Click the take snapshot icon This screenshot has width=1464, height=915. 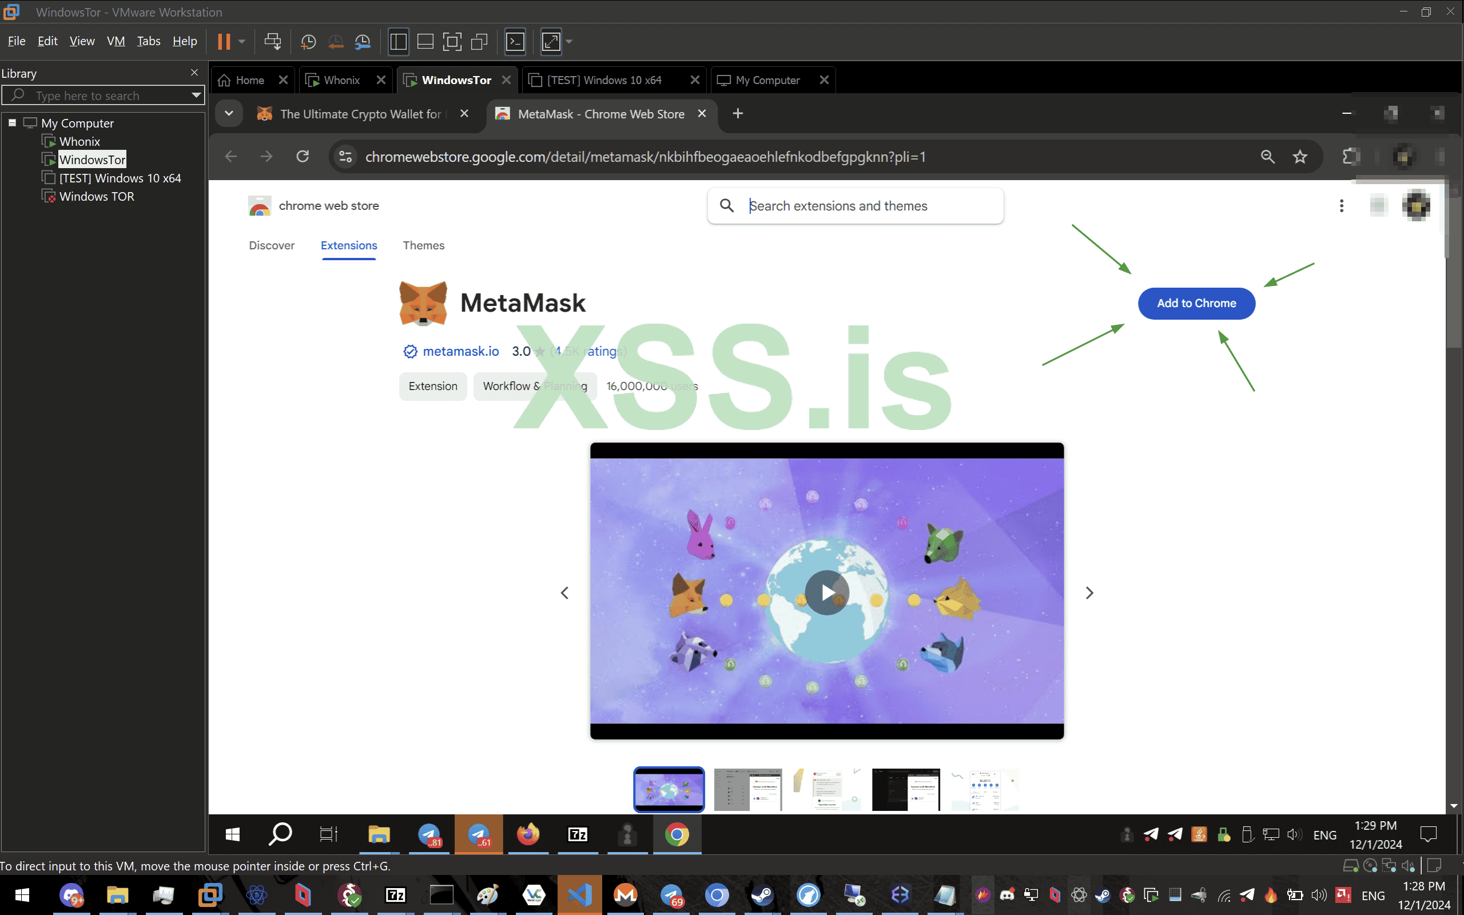click(x=308, y=41)
